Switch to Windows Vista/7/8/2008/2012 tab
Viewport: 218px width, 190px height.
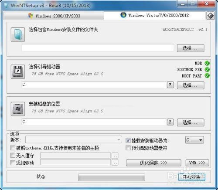154,15
